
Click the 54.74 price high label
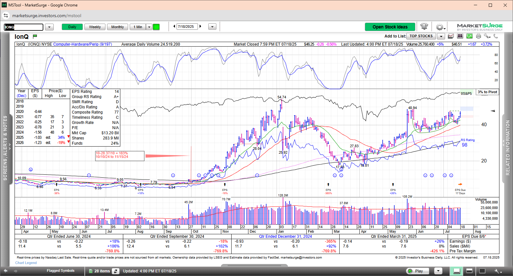pos(282,97)
